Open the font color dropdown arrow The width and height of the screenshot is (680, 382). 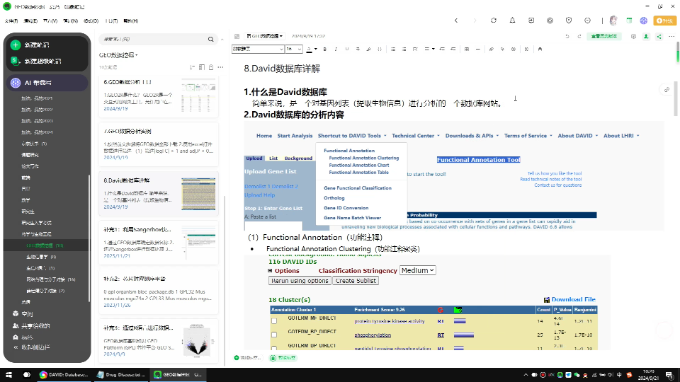point(316,50)
